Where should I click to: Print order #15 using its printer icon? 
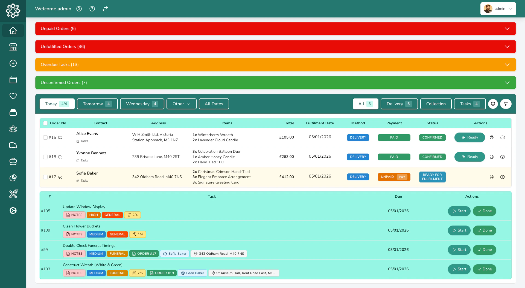tap(492, 137)
